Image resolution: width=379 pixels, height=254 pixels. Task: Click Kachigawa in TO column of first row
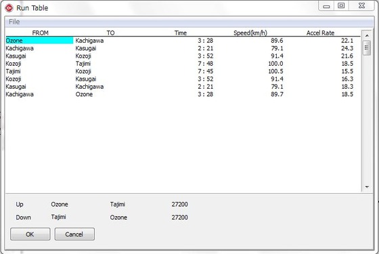click(89, 41)
